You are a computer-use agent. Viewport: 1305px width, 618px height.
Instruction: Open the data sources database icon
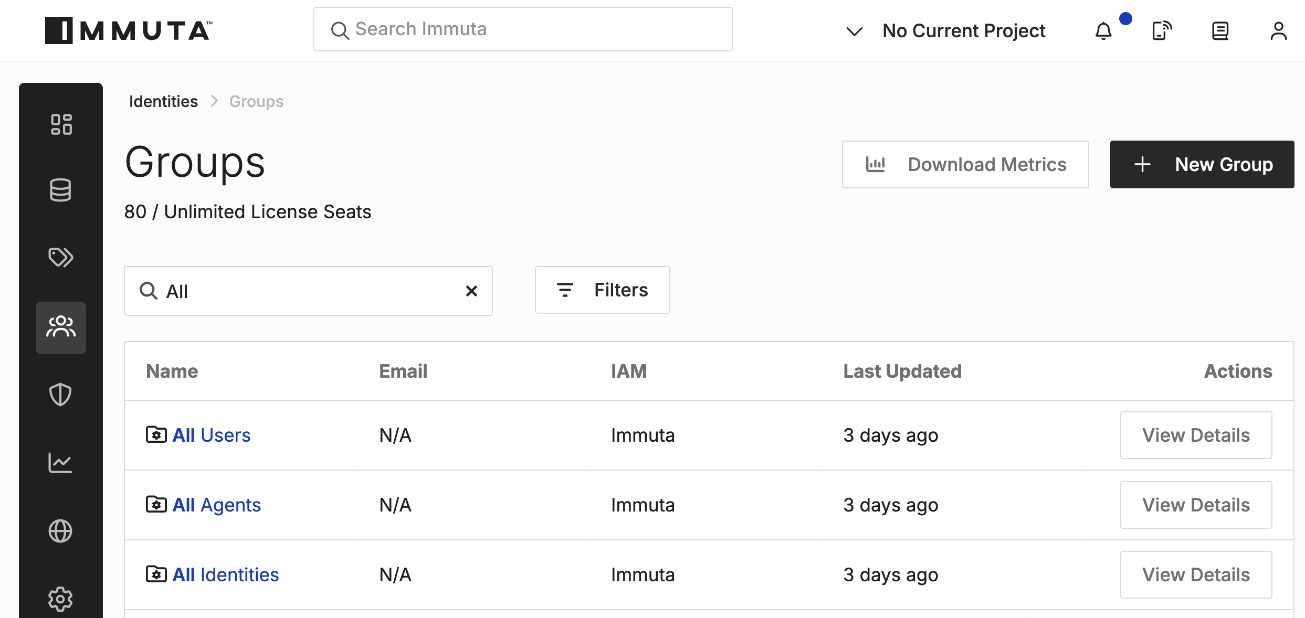pyautogui.click(x=61, y=190)
